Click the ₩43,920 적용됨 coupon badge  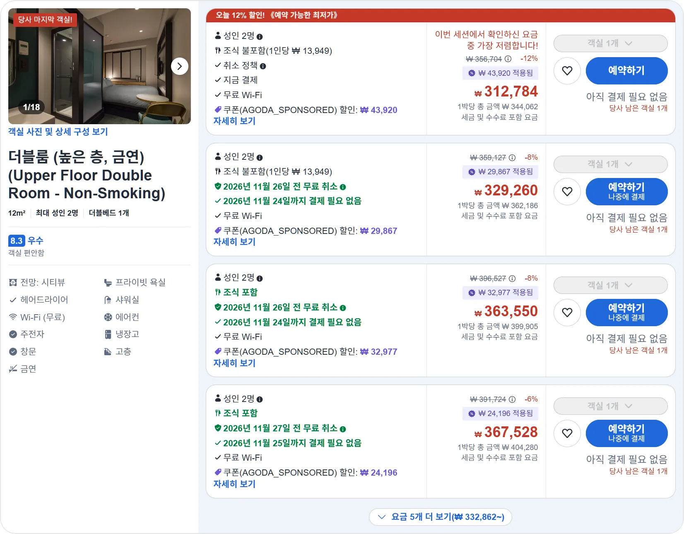[x=500, y=73]
